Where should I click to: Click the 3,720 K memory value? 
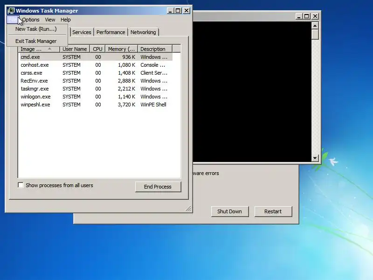coord(126,105)
